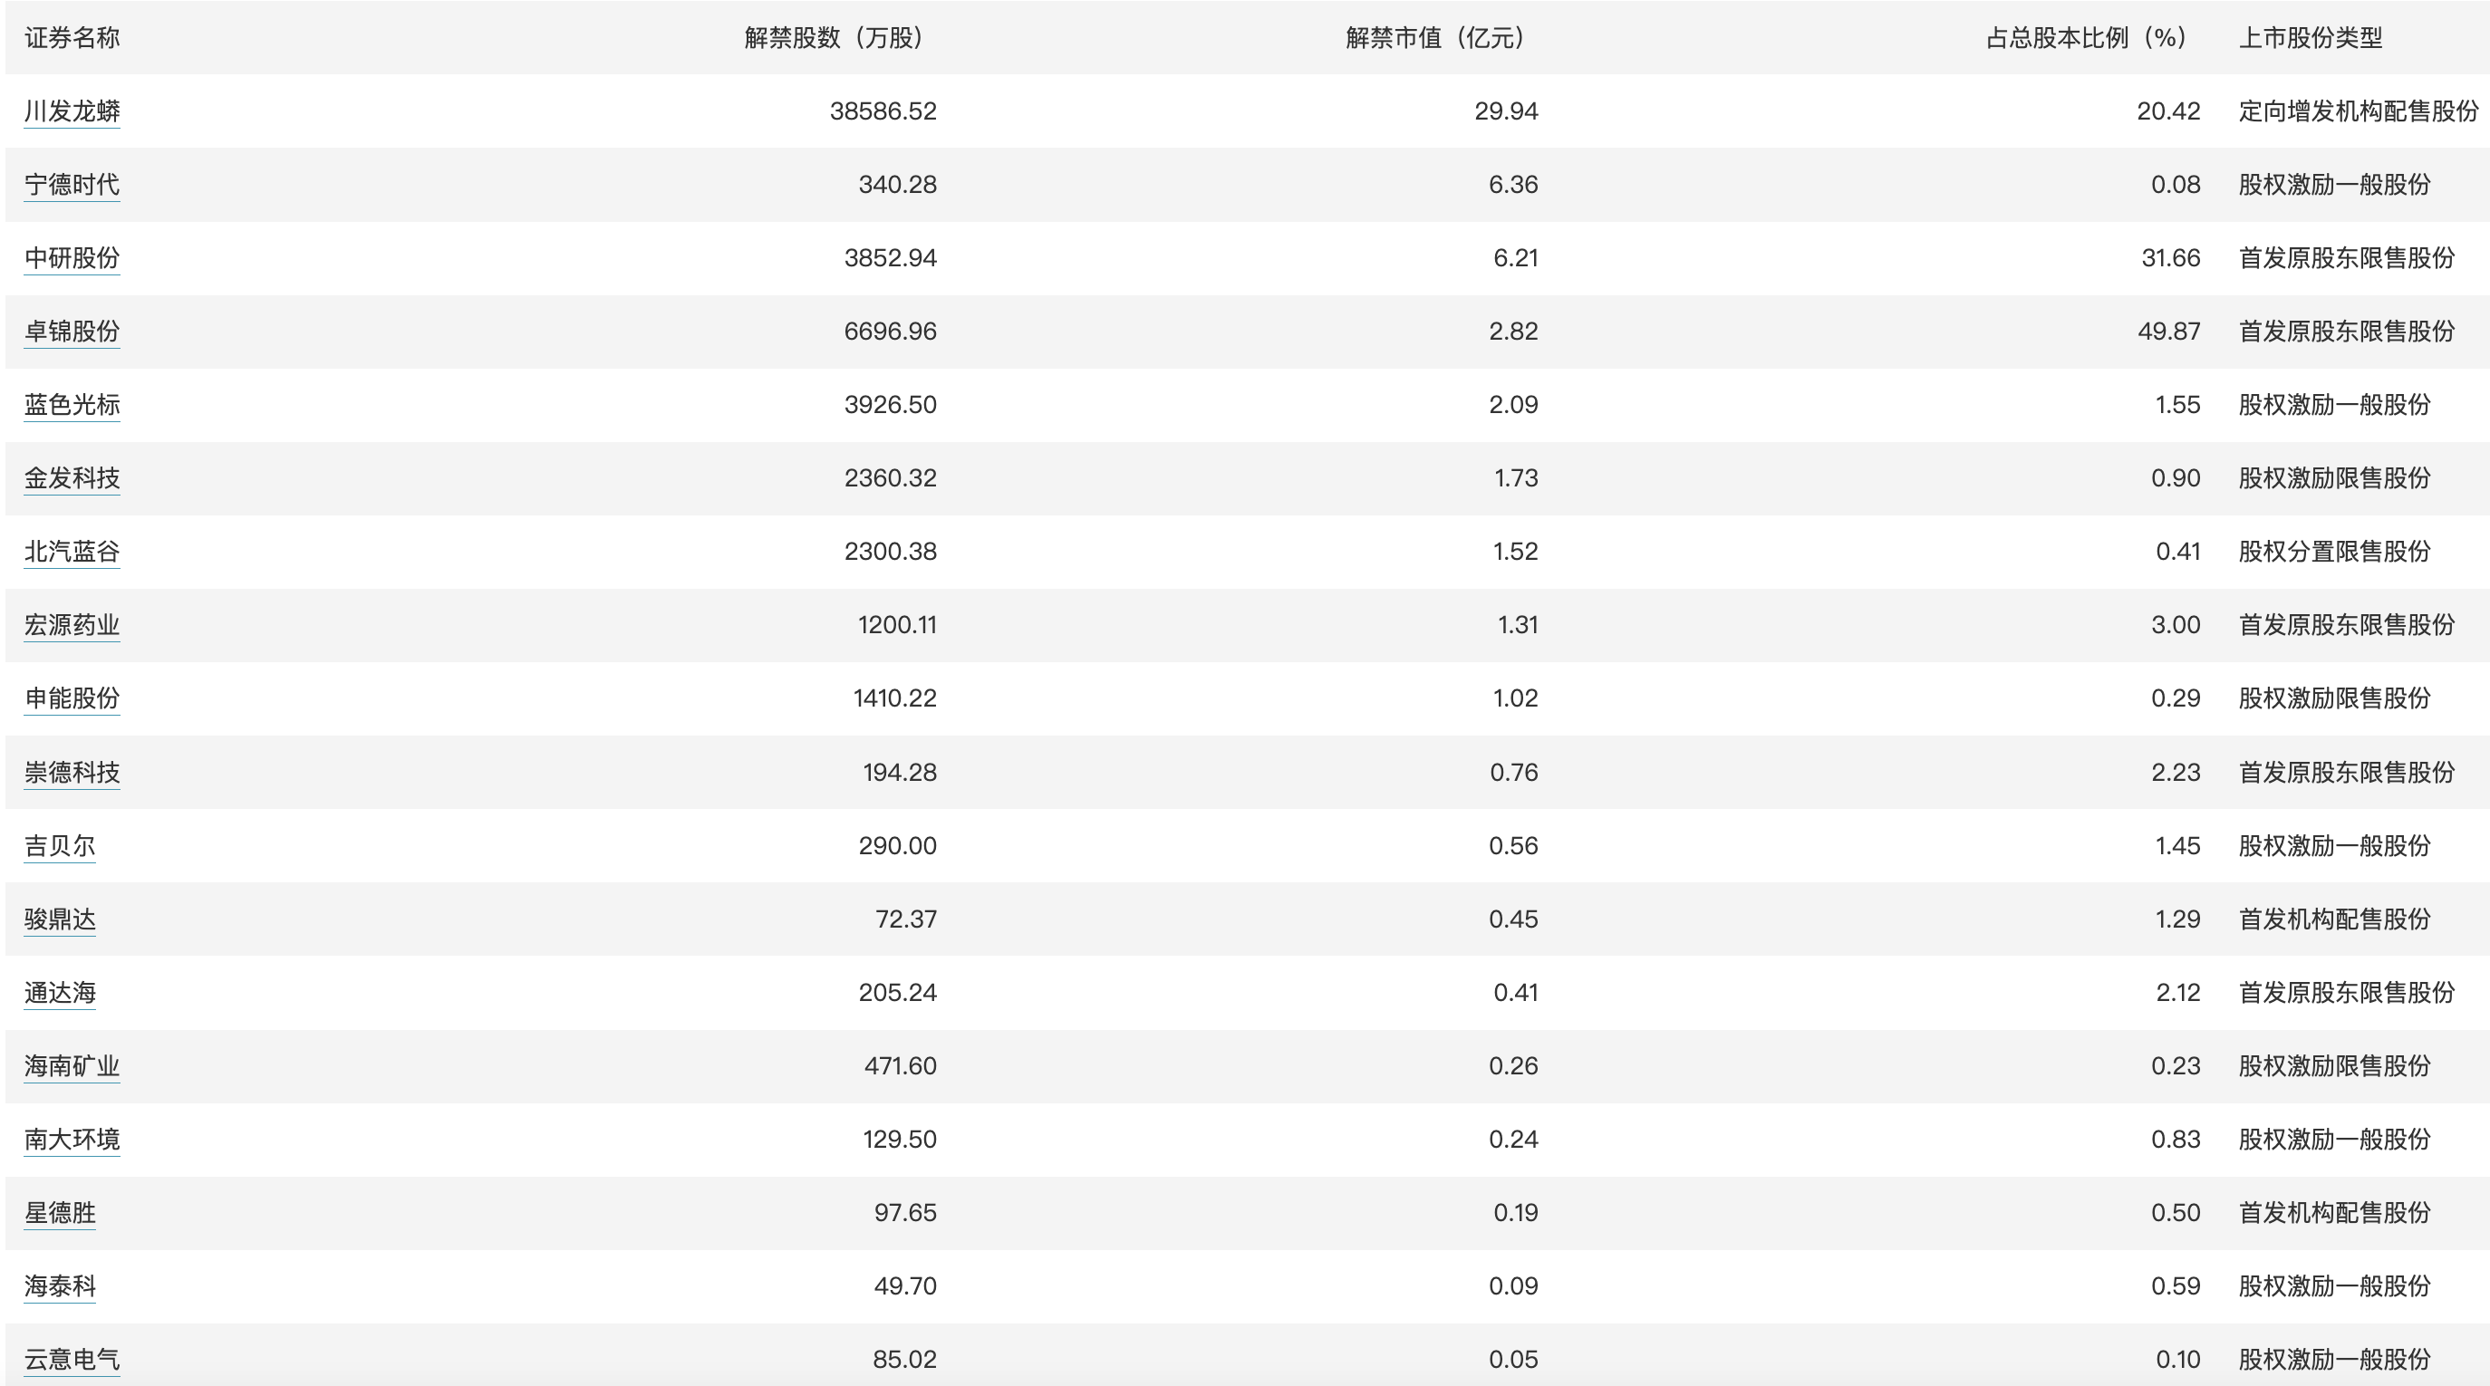Open the 川发龙蟒 stock link
Viewport: 2490px width, 1386px height.
pos(72,111)
